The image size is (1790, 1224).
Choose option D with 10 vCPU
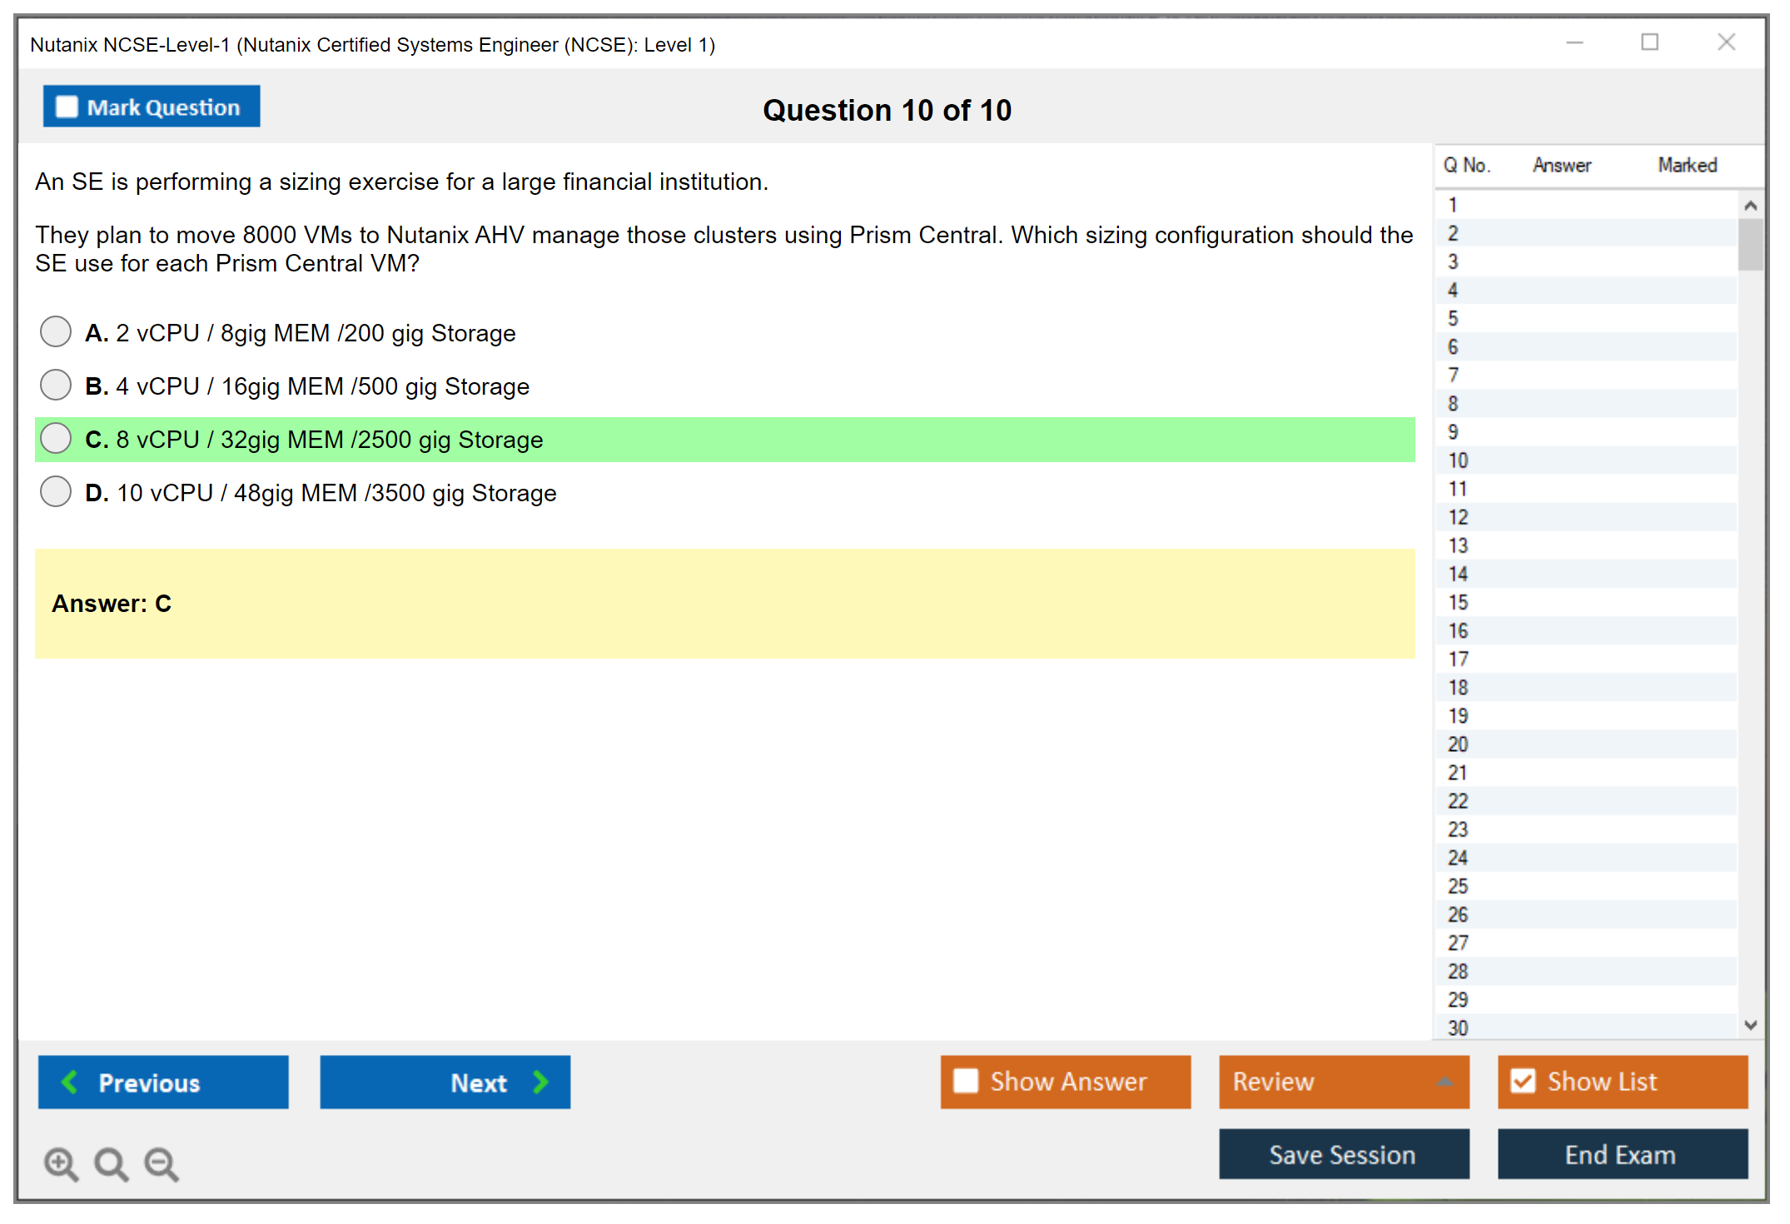[x=56, y=491]
